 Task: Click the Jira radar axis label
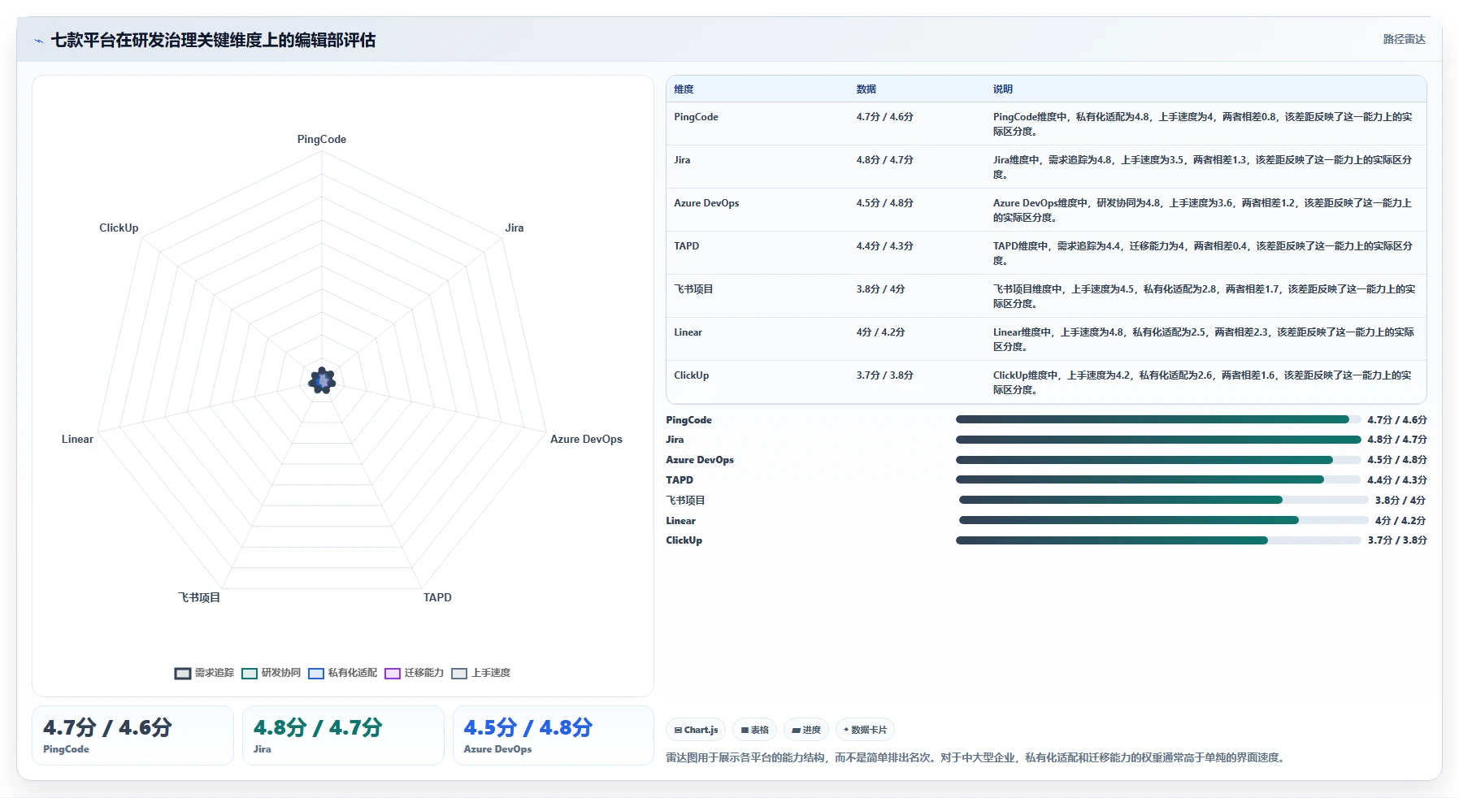(515, 228)
